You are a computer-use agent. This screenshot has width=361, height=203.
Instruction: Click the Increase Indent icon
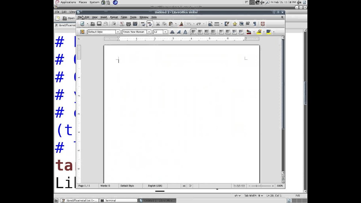(241, 32)
